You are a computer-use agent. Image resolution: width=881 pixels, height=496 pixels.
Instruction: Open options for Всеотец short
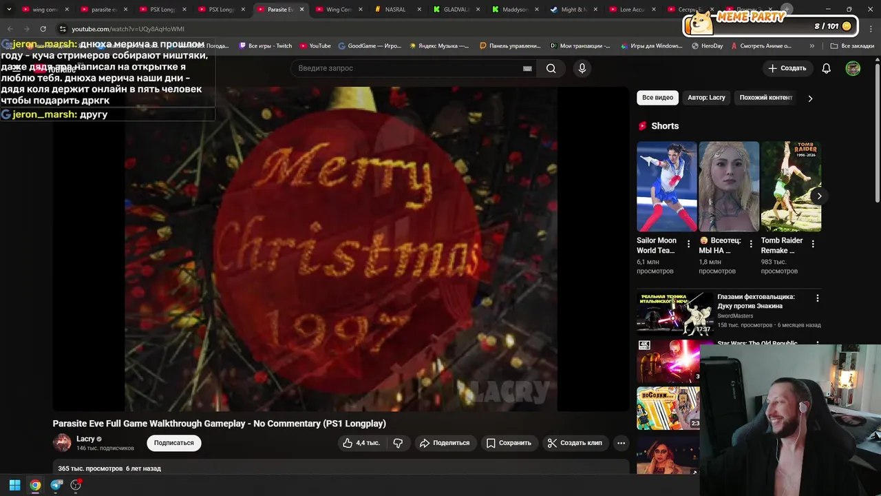point(750,244)
